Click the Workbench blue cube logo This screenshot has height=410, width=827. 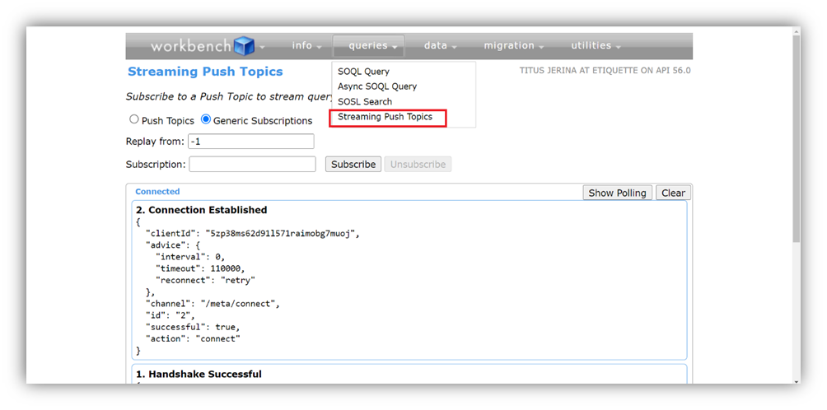(244, 45)
